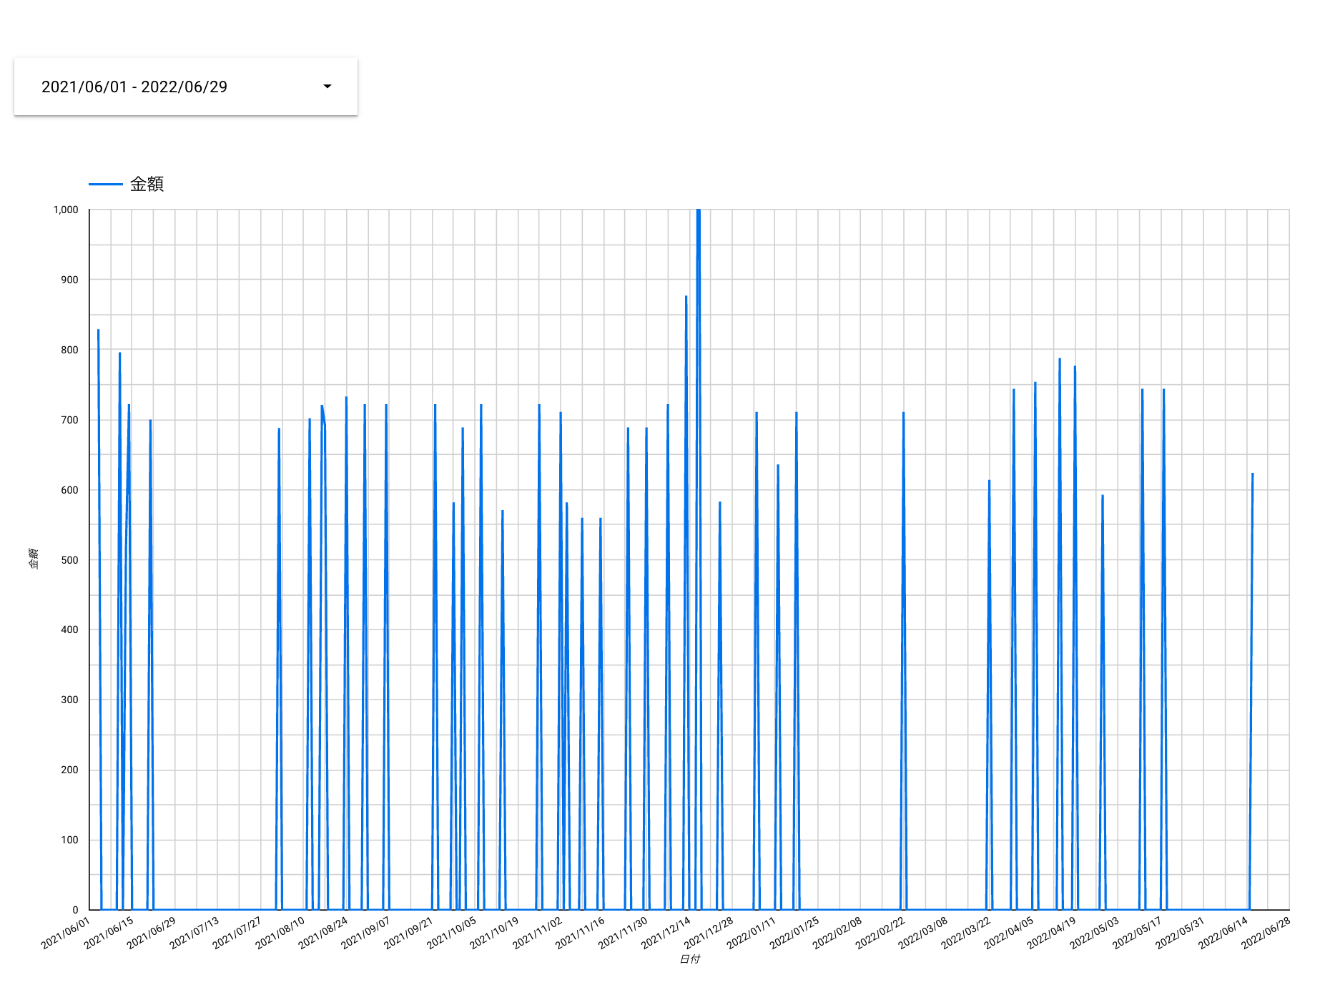Open the date range dropdown 2021/06/01 - 2022/06/29
This screenshot has height=990, width=1330.
pos(186,87)
